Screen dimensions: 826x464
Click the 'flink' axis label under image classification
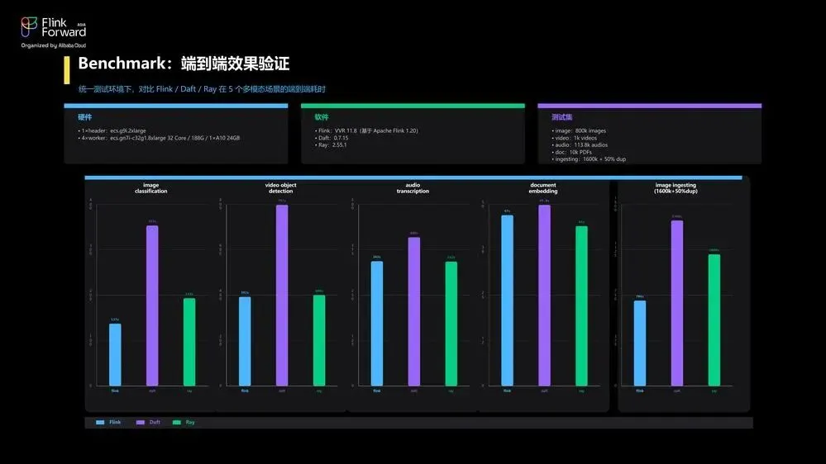point(115,391)
